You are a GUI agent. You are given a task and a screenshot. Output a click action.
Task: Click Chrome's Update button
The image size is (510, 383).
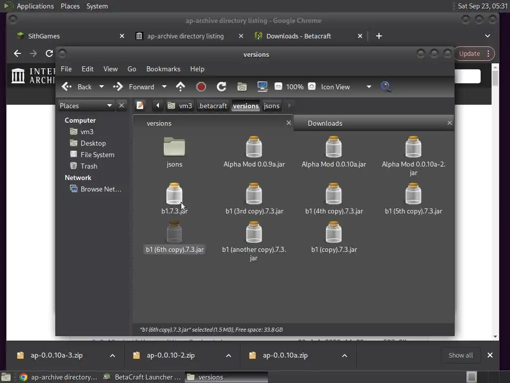point(475,54)
